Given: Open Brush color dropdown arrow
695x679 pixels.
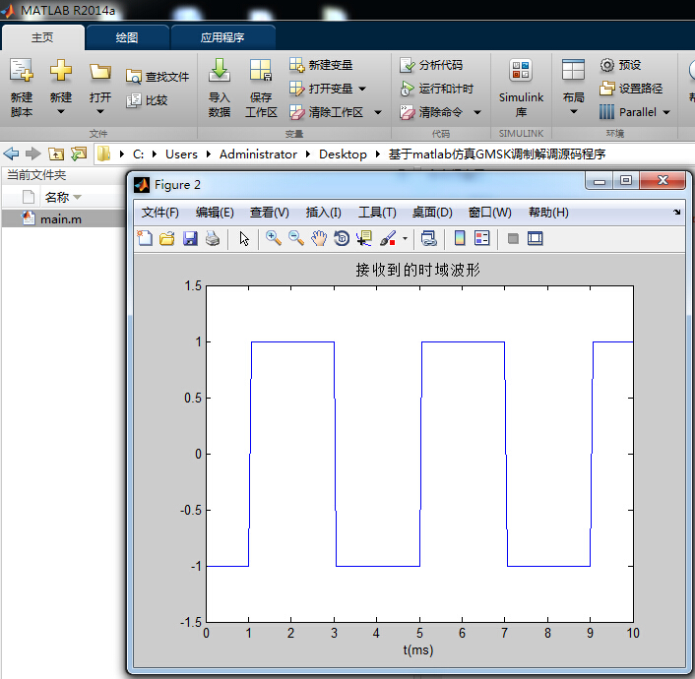Looking at the screenshot, I should [x=405, y=238].
